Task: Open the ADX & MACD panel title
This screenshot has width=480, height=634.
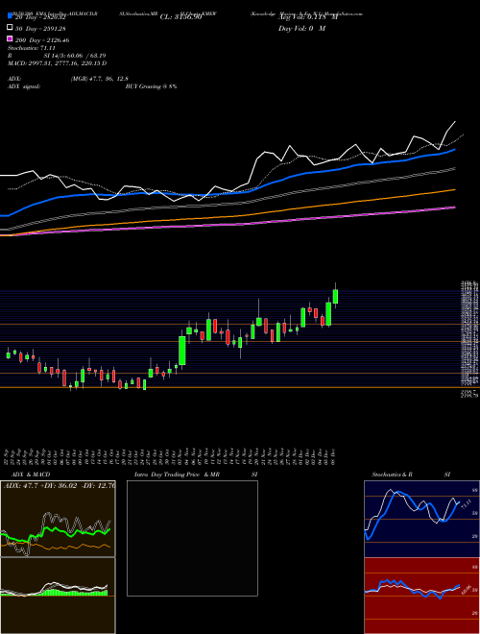Action: click(31, 475)
